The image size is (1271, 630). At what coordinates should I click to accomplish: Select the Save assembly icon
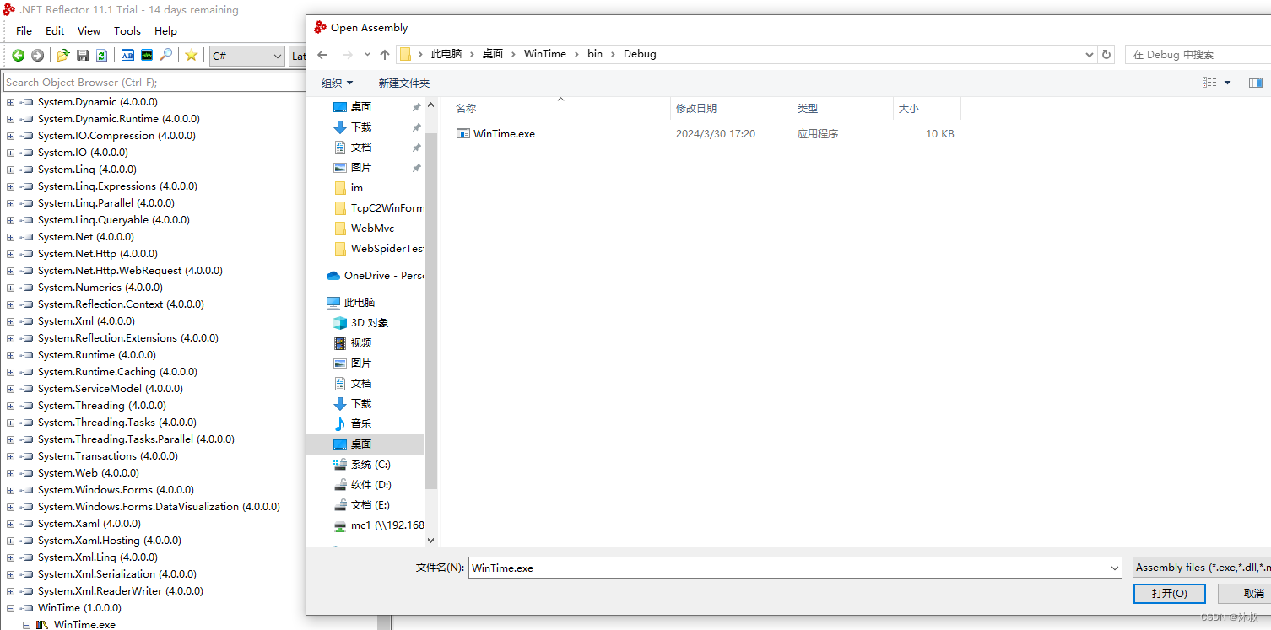82,56
